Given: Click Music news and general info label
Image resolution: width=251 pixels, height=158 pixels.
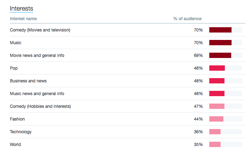Looking at the screenshot, I should pyautogui.click(x=37, y=94).
